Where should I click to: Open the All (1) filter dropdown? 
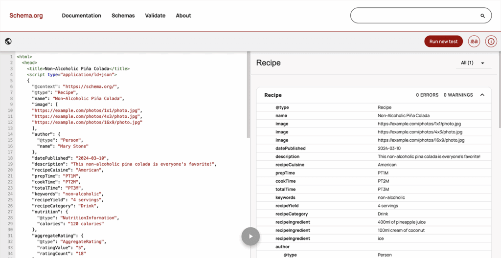click(x=473, y=63)
